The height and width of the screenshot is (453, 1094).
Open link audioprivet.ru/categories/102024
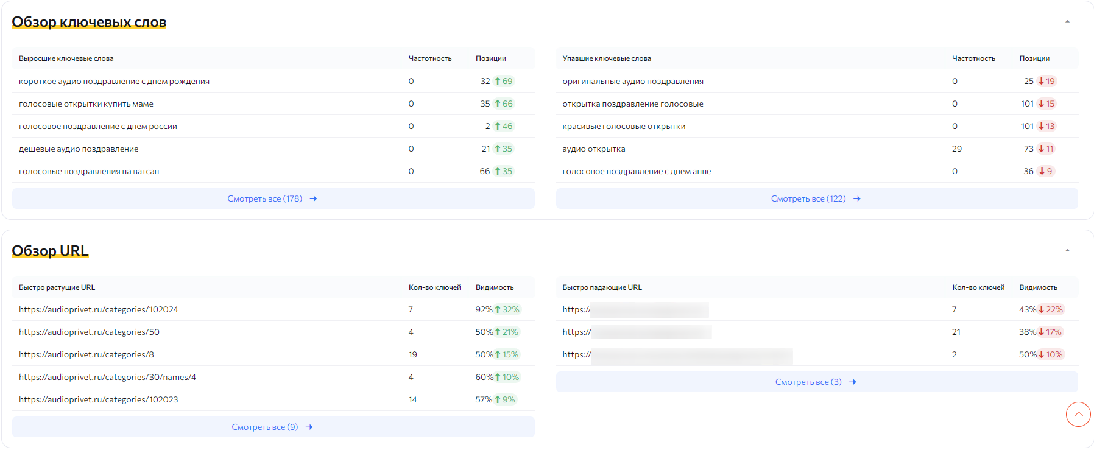click(99, 309)
